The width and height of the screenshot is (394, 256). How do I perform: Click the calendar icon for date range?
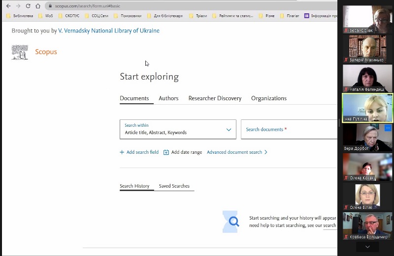[x=166, y=152]
